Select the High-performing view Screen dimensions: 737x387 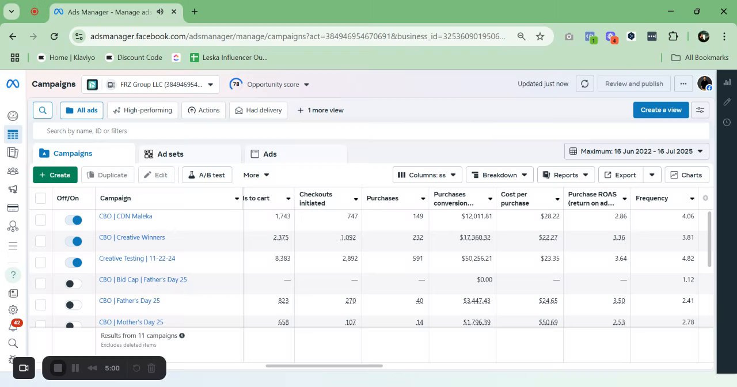(142, 110)
